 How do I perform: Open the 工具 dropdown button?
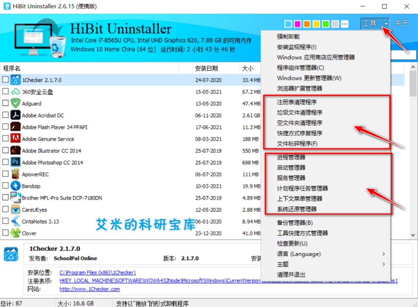[x=375, y=24]
